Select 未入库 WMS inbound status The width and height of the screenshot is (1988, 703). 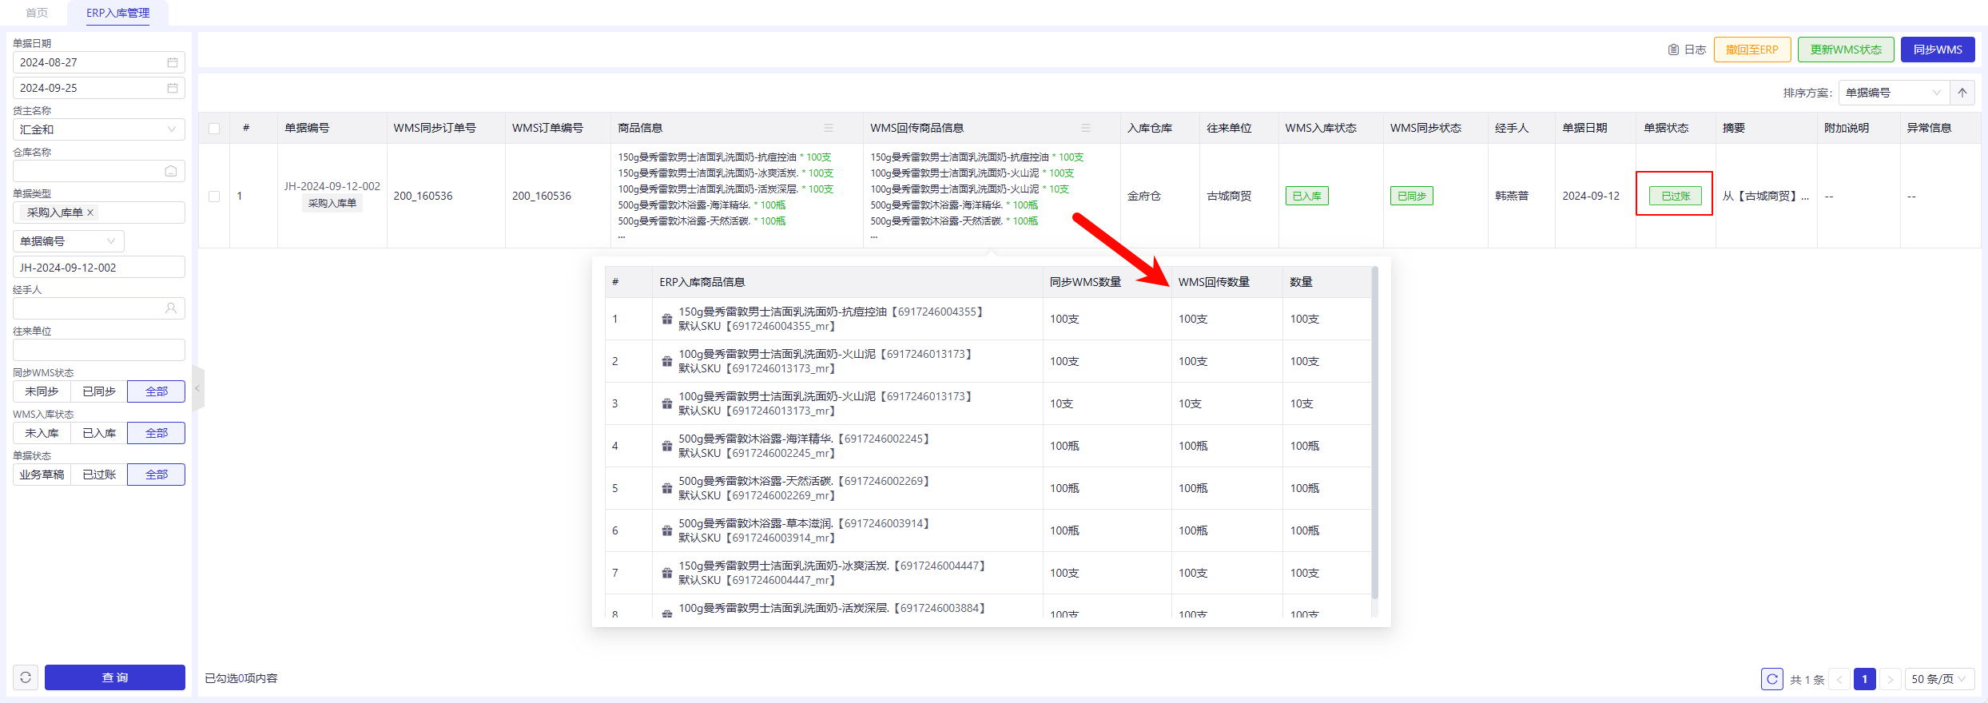click(x=42, y=433)
